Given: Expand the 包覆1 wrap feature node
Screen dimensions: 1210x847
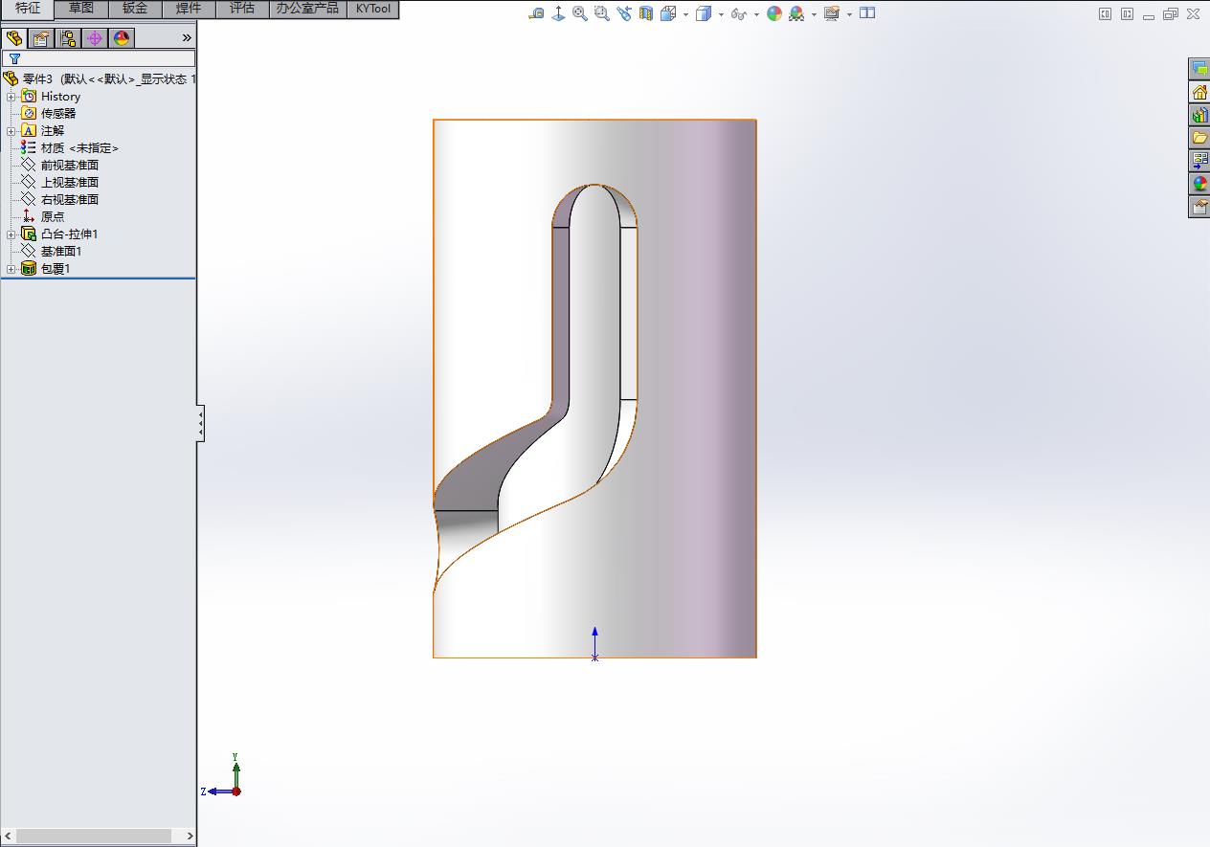Looking at the screenshot, I should point(11,269).
